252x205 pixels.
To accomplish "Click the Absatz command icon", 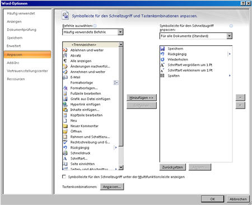I will (65, 55).
